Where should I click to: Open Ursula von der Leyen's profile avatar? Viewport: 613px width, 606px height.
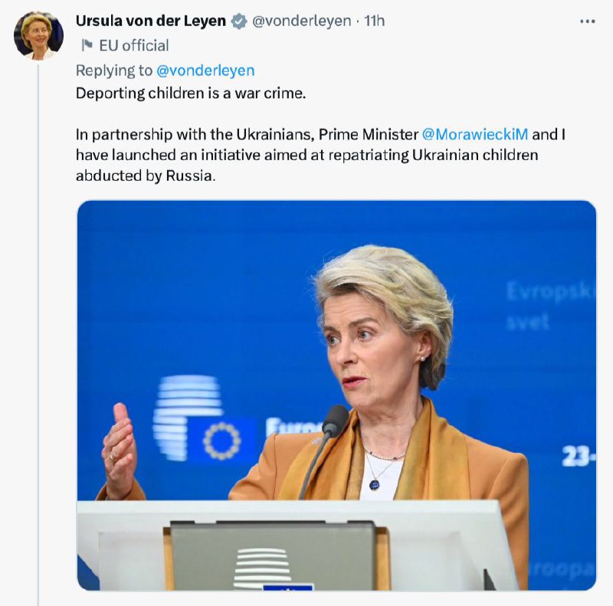point(38,35)
